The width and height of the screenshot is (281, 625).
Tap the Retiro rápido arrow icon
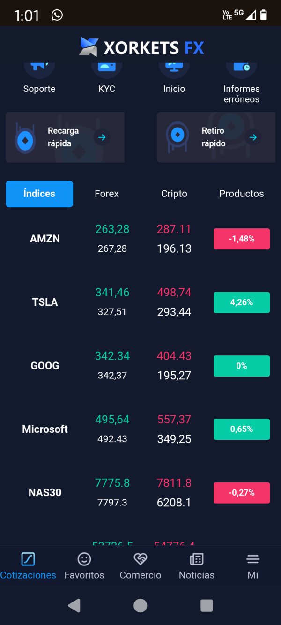tap(253, 137)
